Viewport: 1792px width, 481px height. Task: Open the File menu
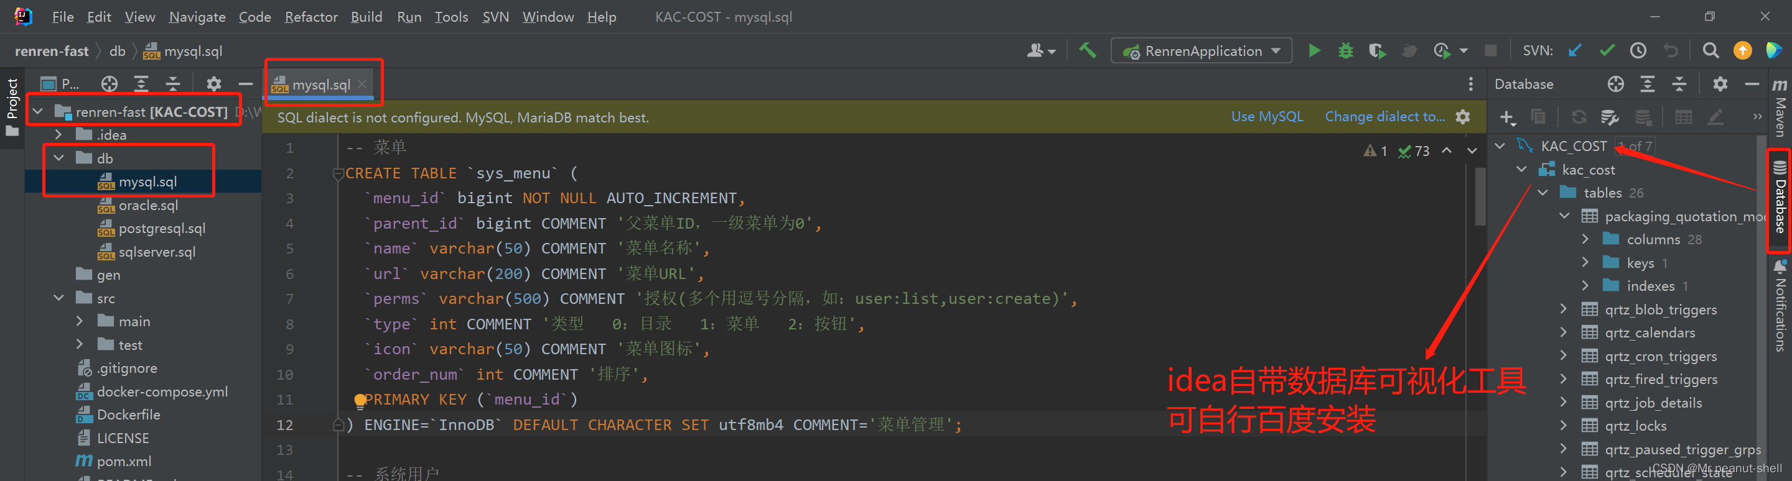pos(63,17)
